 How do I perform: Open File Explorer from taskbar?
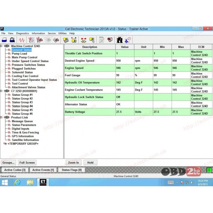pyautogui.click(x=30, y=182)
